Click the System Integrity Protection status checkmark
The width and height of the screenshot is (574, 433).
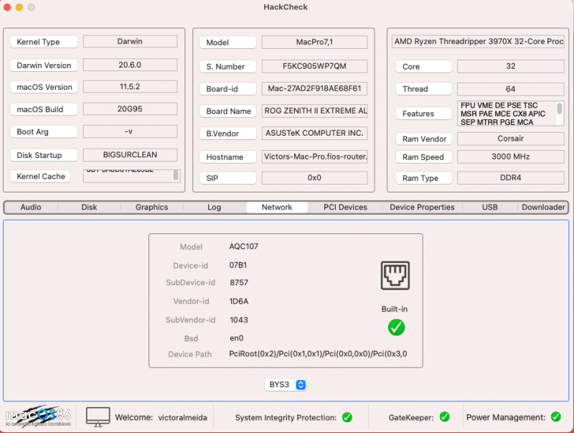347,417
